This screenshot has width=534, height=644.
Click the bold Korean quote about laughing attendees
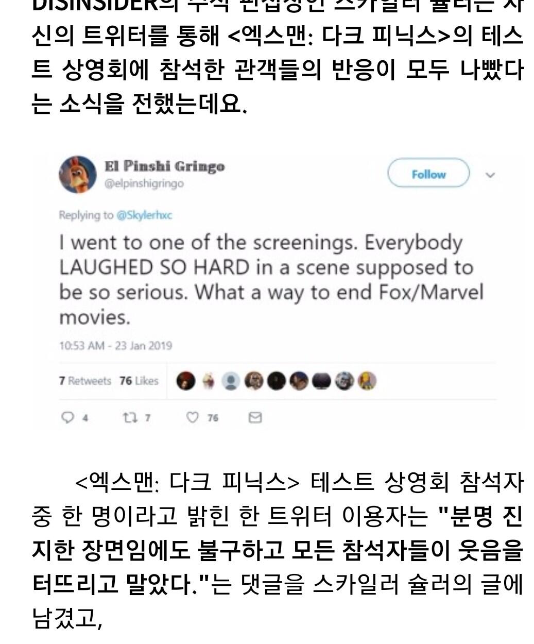coord(278,553)
